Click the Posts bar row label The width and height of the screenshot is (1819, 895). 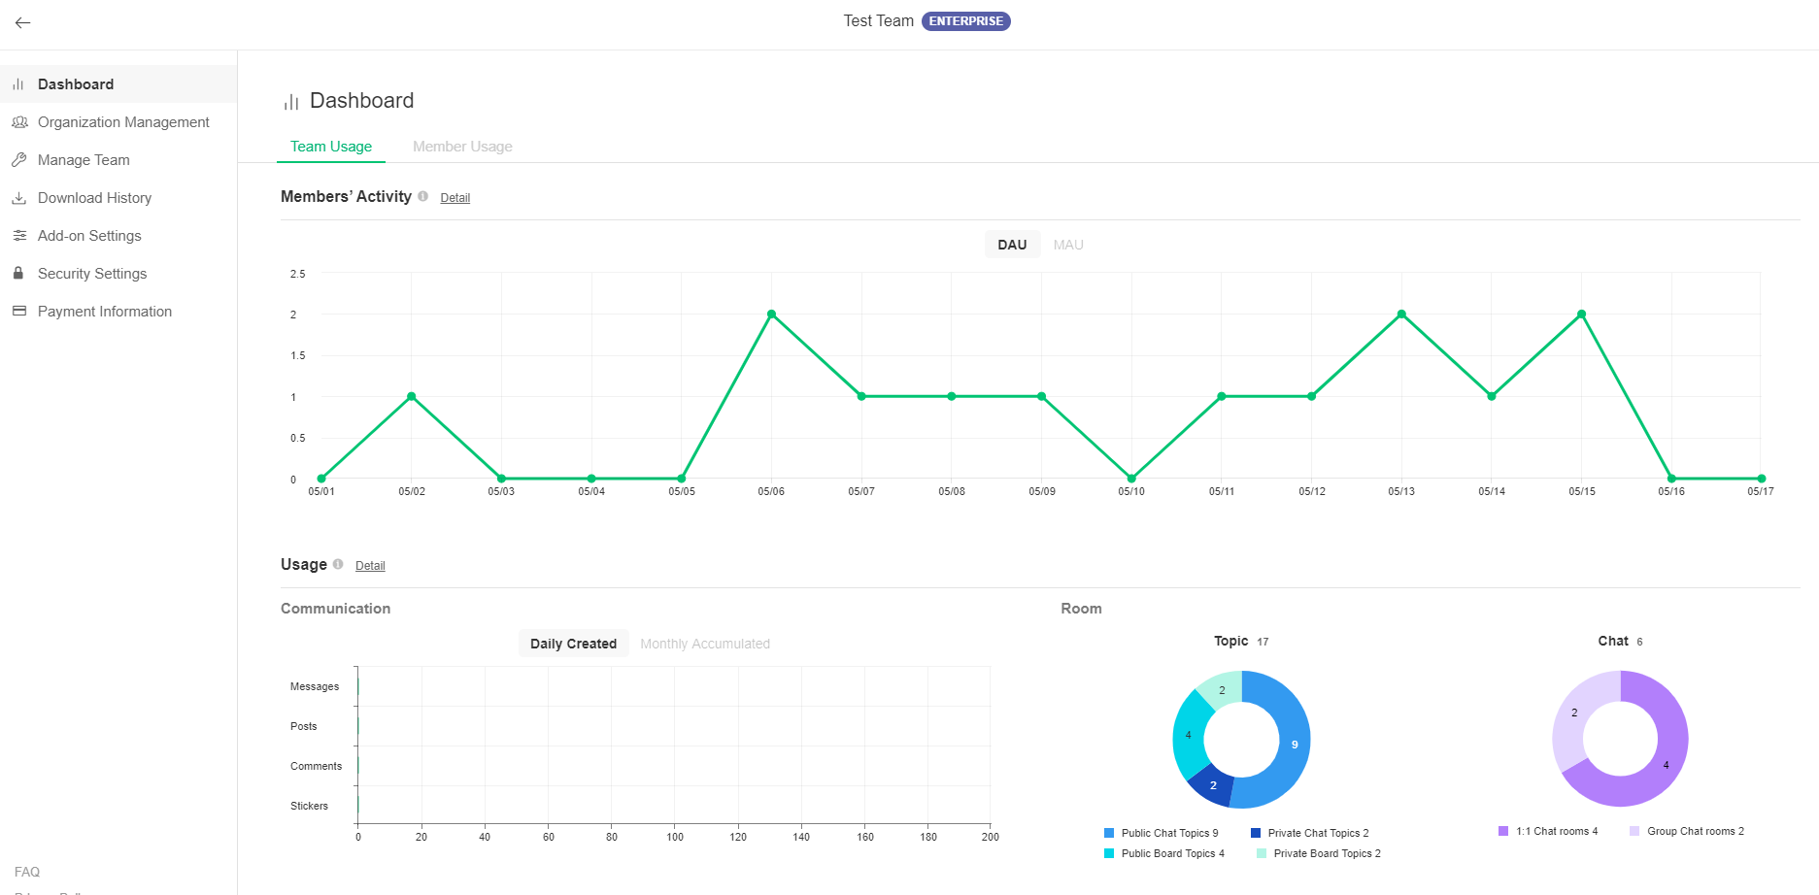tap(303, 726)
